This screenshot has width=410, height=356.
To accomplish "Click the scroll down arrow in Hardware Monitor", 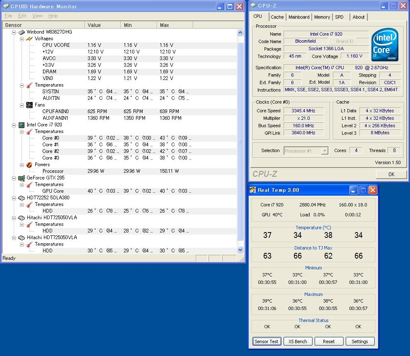I will click(240, 250).
